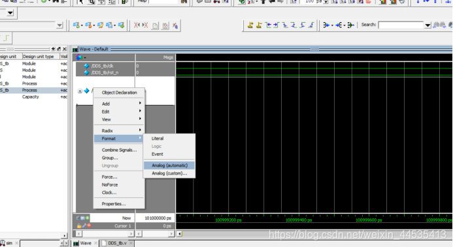The height and width of the screenshot is (247, 453).
Task: Open the Edit submenu in context menu
Action: tap(119, 111)
